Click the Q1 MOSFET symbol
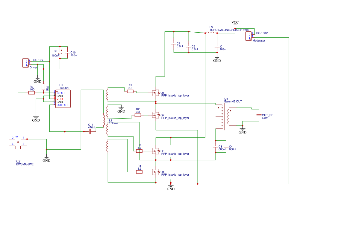350x247 pixels. [156, 93]
